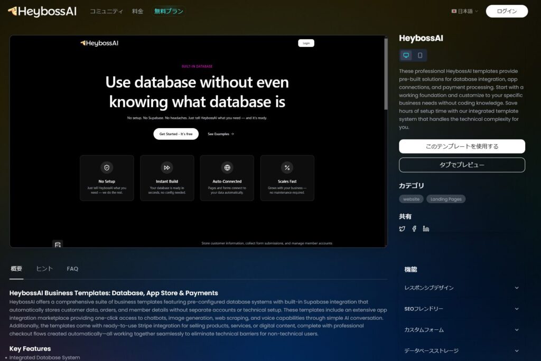Open the コミュニティ nav item
Screen dimensions: 541x361
coord(106,12)
